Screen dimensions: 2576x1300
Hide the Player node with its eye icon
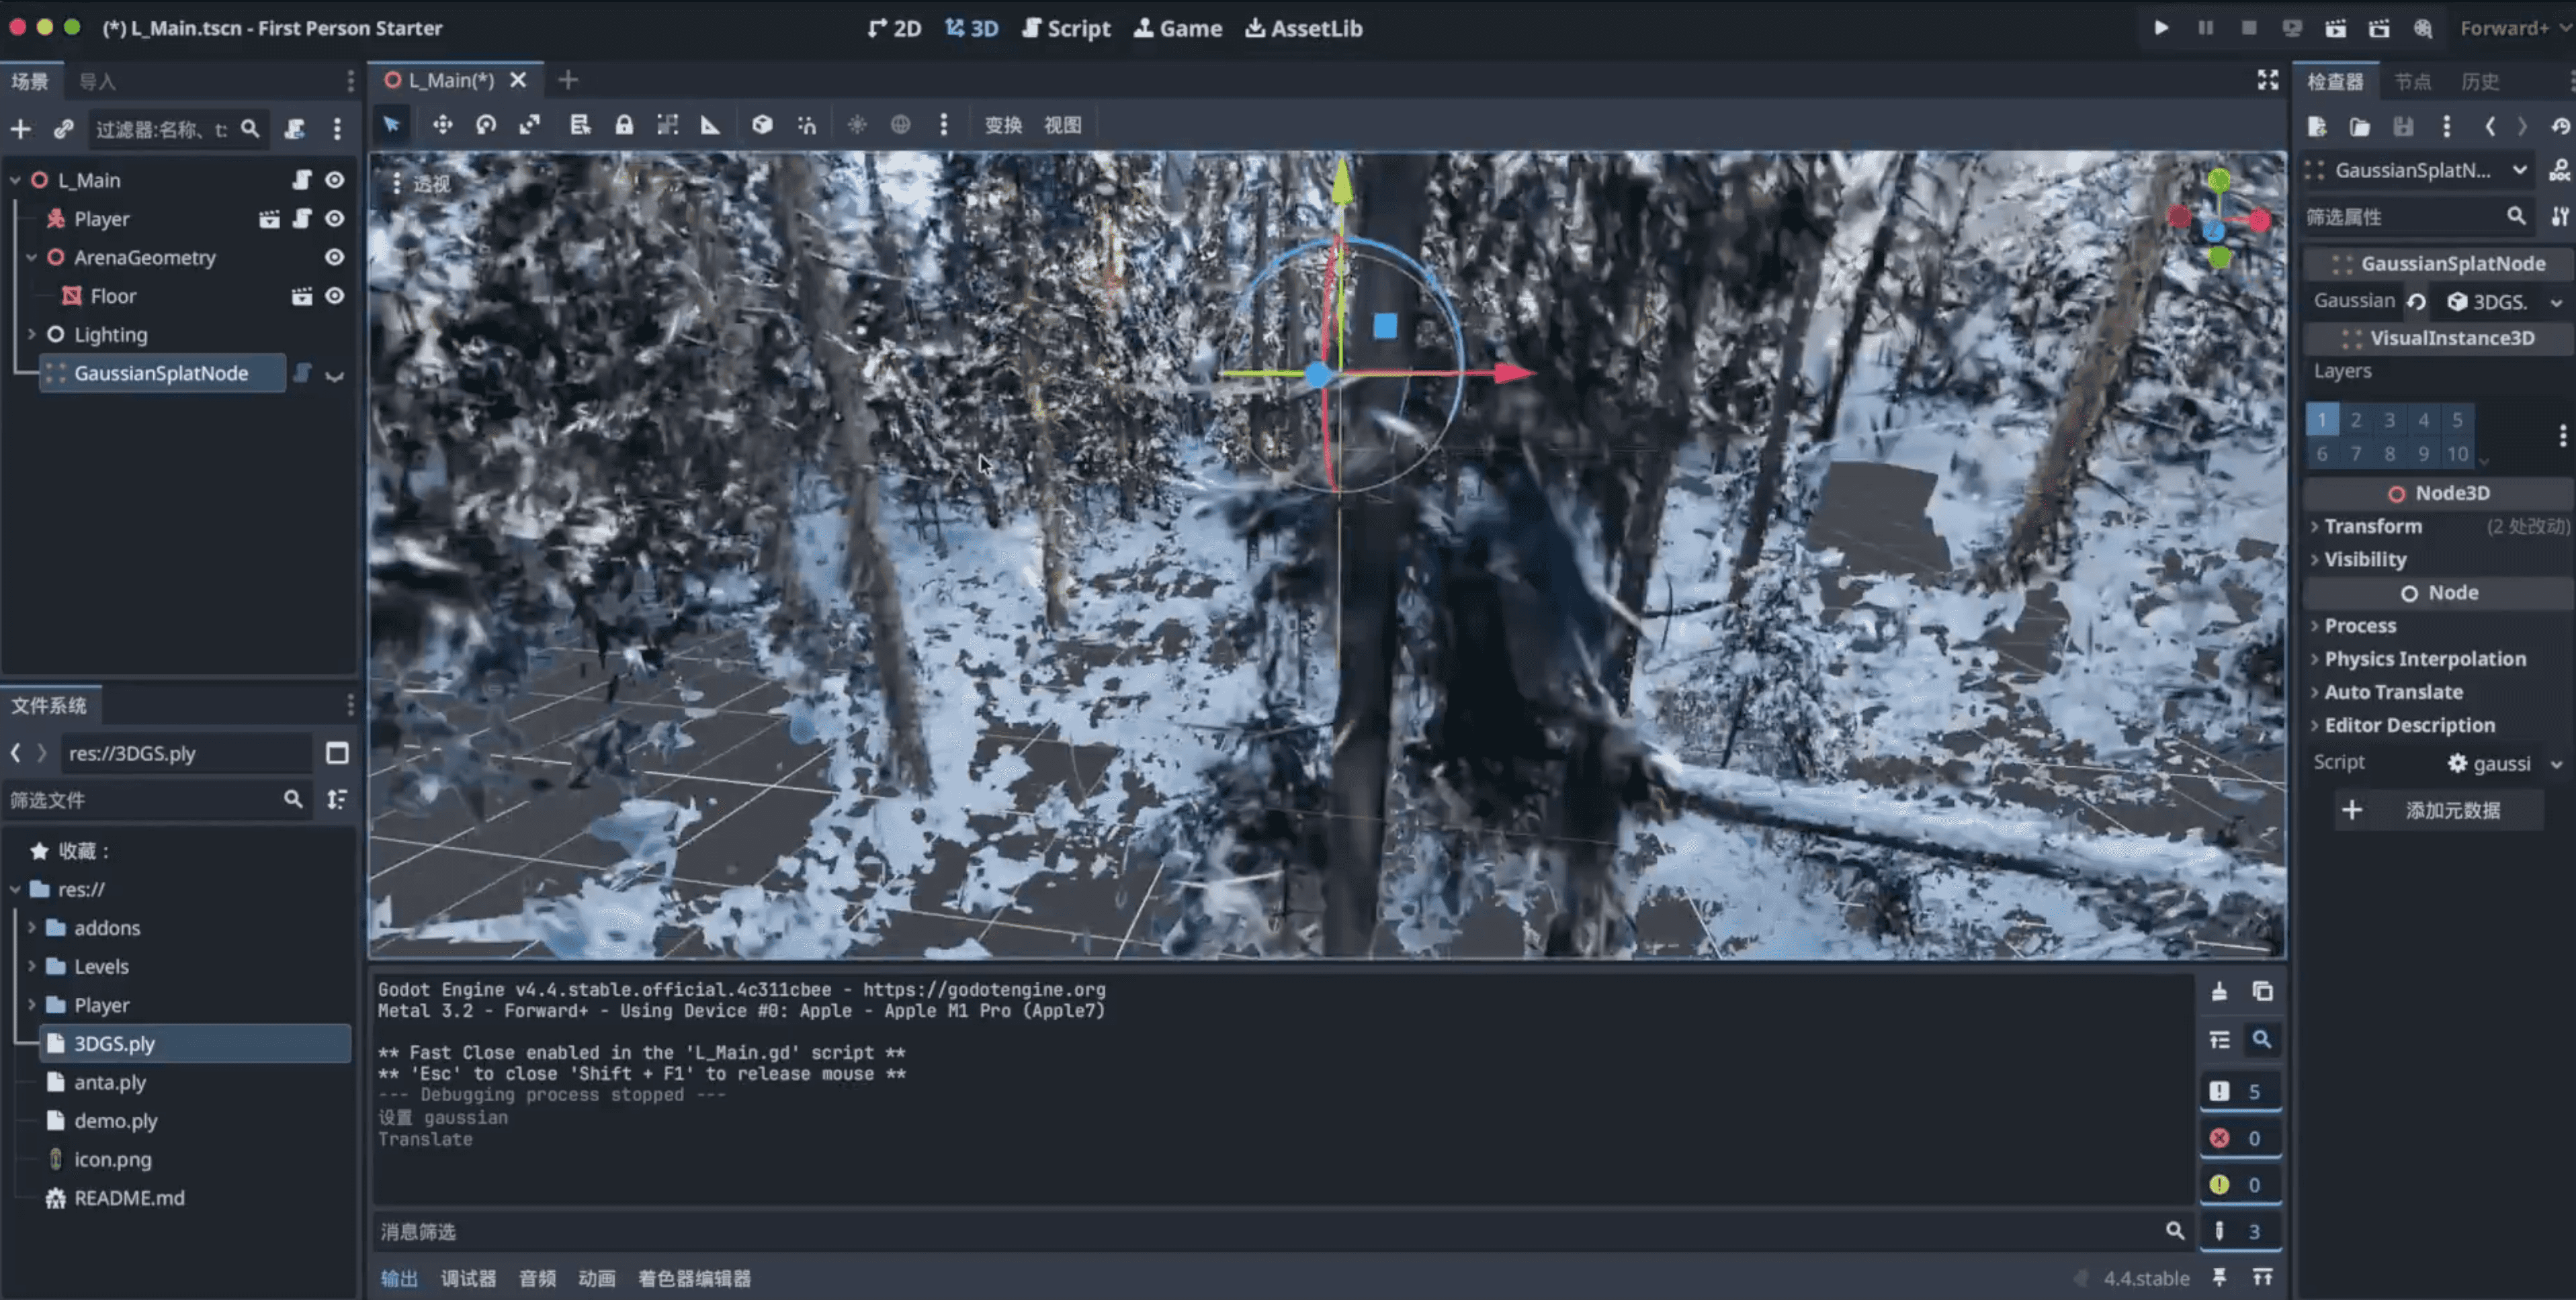pyautogui.click(x=335, y=219)
